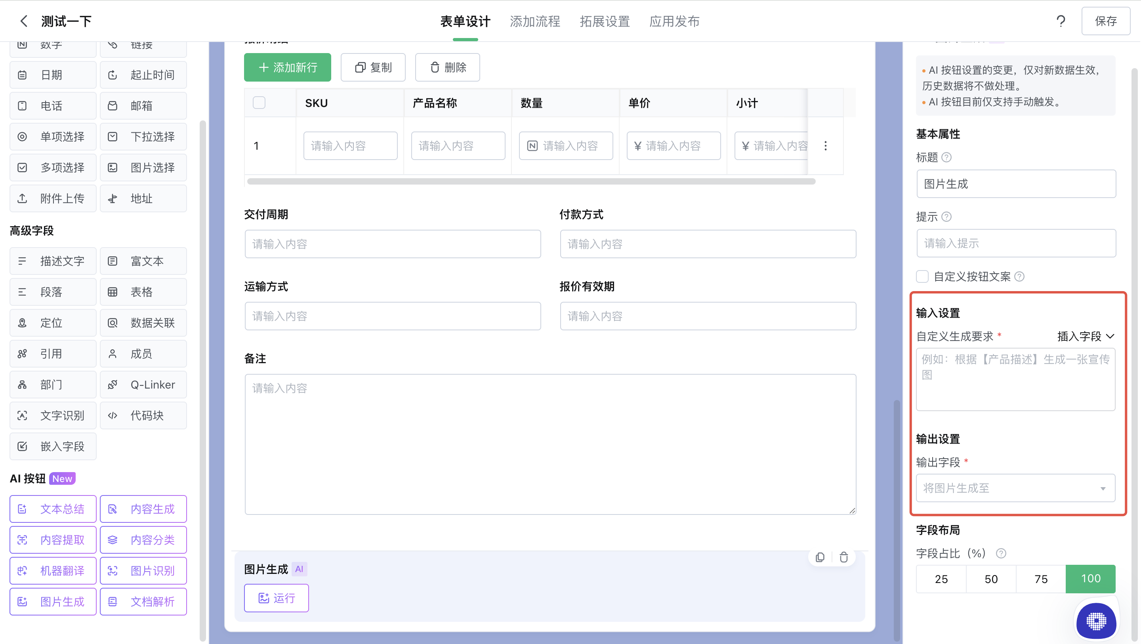Add the 下拉选择 dropdown field

click(143, 136)
